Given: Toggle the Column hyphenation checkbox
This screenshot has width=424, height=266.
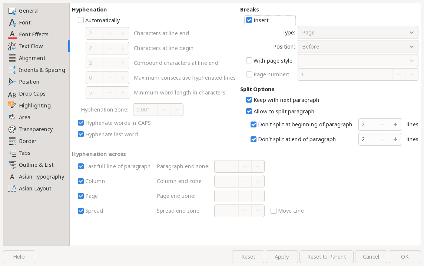Looking at the screenshot, I should [80, 181].
